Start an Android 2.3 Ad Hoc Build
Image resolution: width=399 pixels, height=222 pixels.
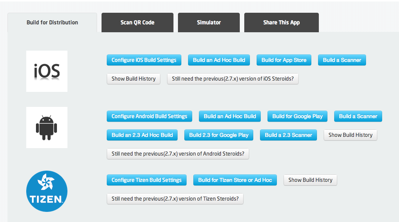tap(142, 135)
